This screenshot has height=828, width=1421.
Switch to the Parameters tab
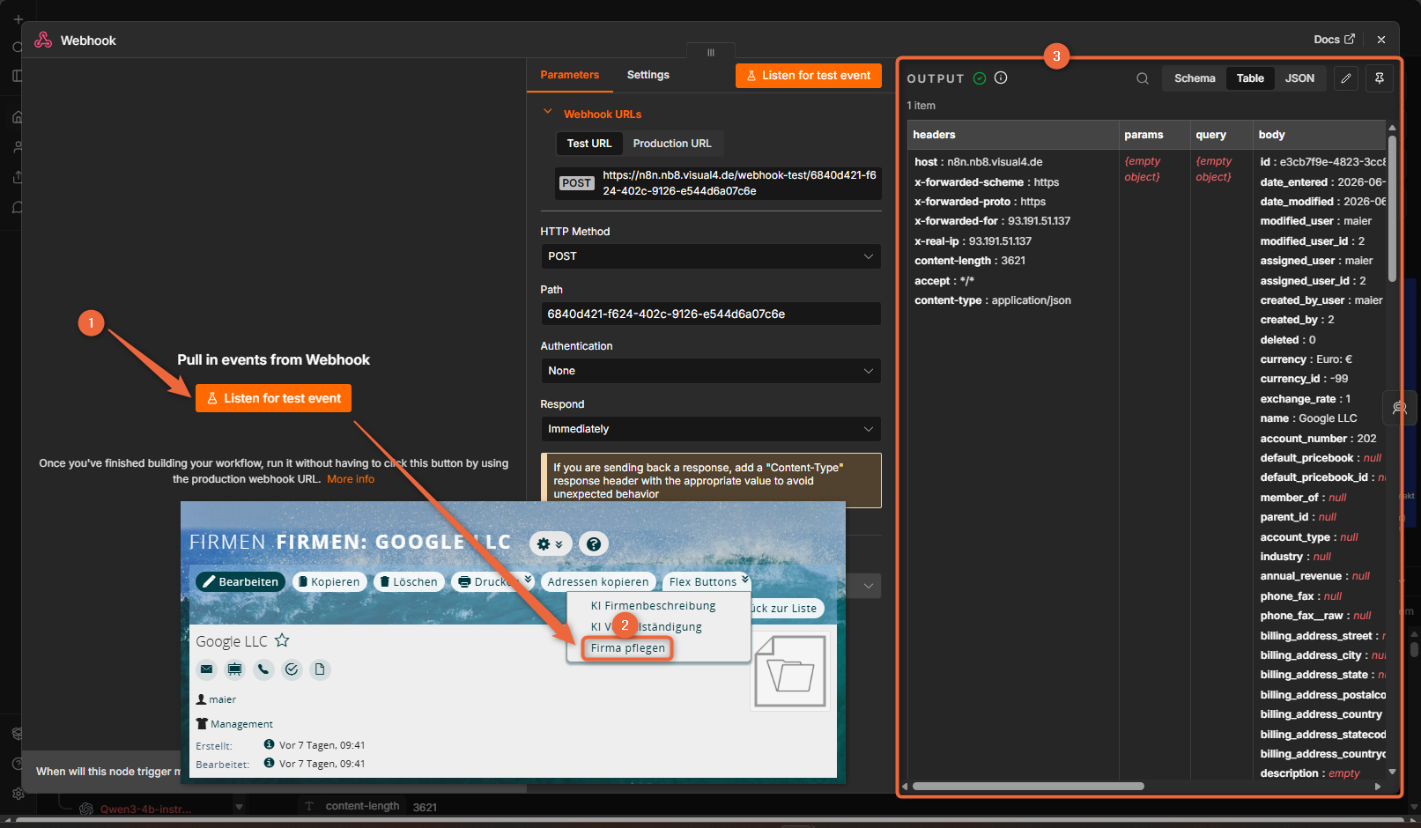(570, 75)
